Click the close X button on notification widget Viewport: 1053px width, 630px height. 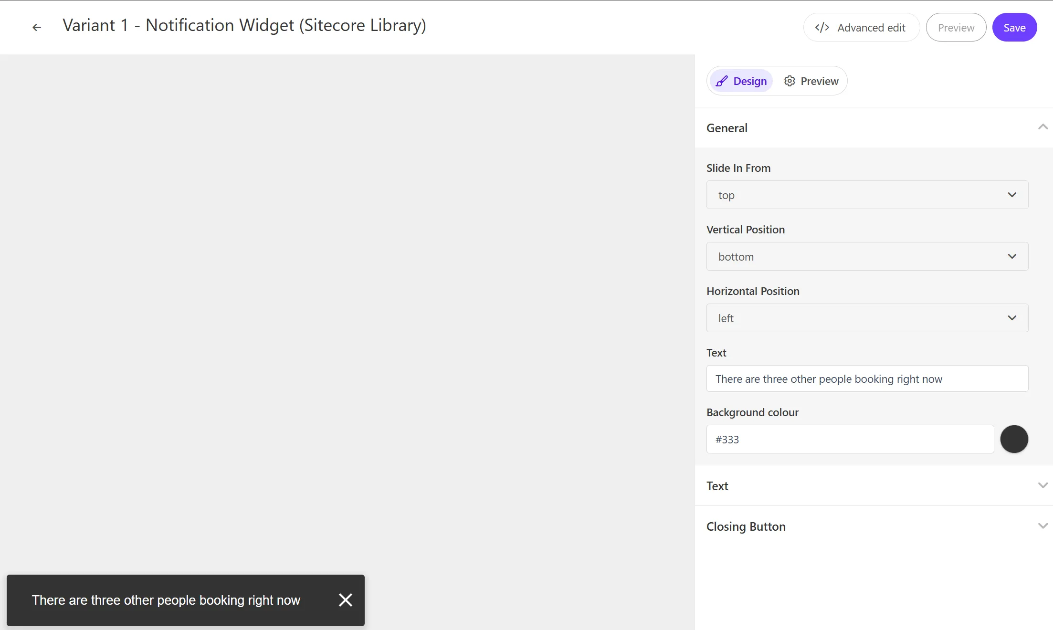tap(346, 600)
